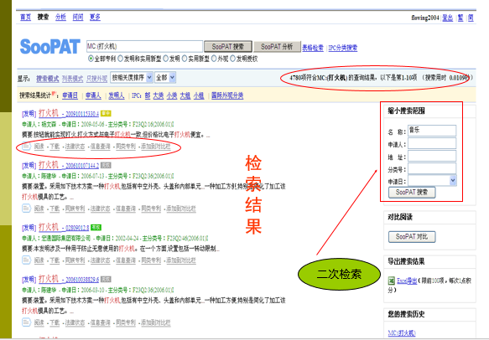Switch to traditional Chinese 繁 link
Viewport: 489px width, 340px height.
click(460, 18)
